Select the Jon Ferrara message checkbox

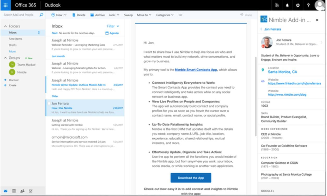pyautogui.click(x=49, y=103)
